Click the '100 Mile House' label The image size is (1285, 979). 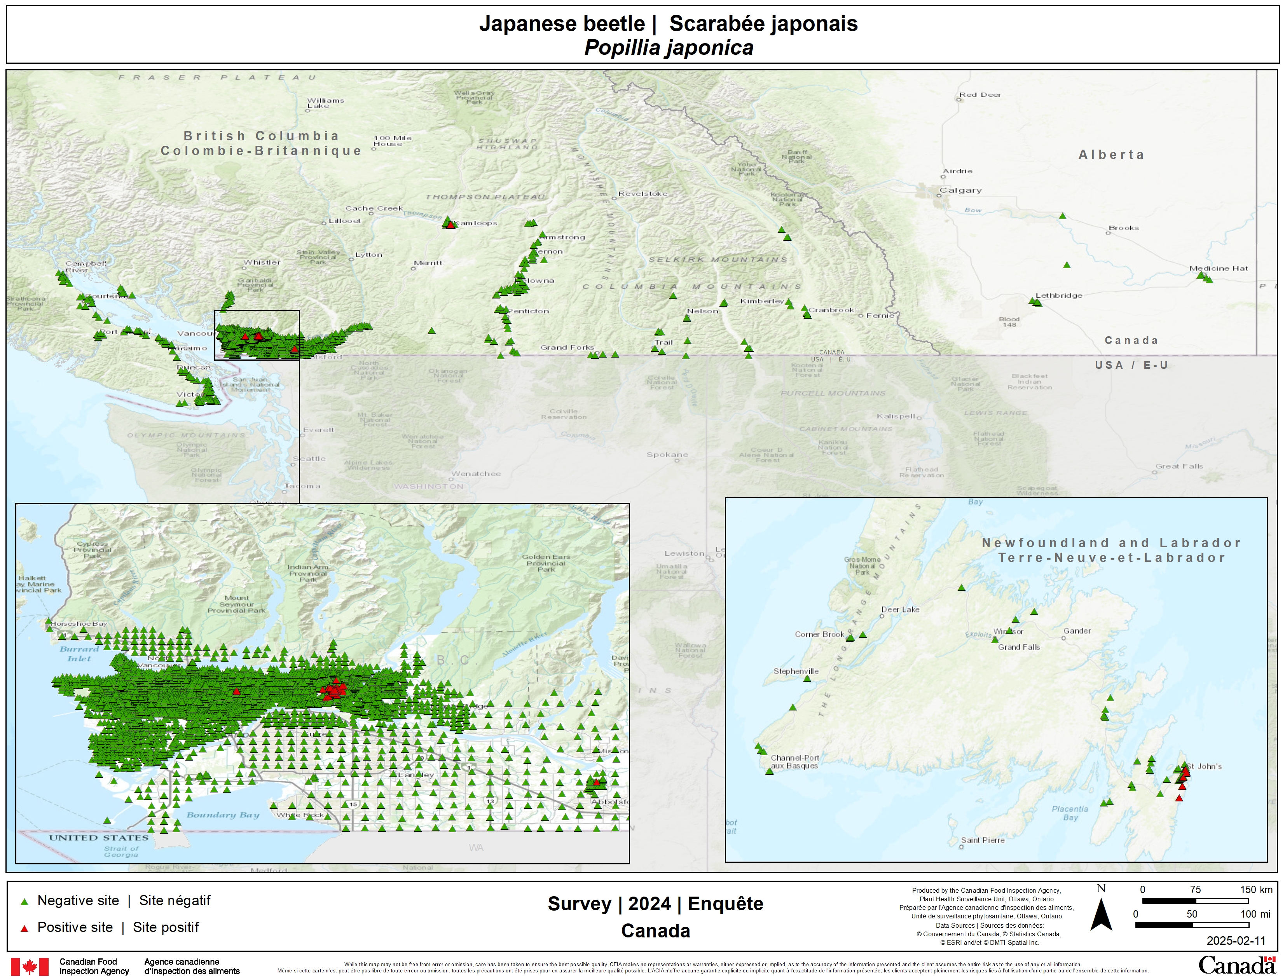point(392,141)
